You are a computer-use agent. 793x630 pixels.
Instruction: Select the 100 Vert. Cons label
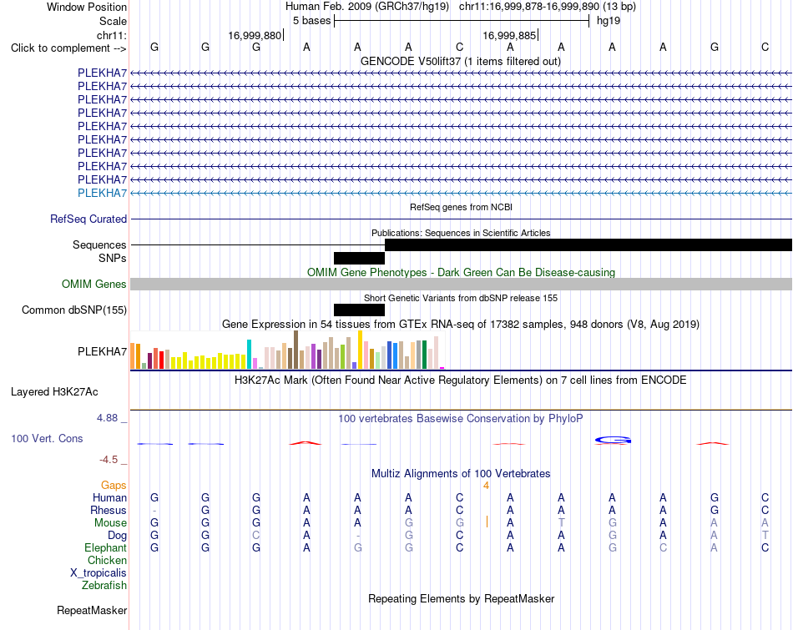coord(47,438)
